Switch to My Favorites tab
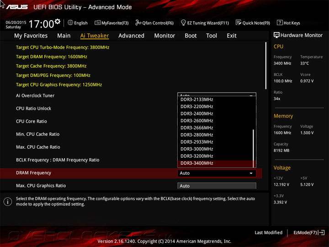This screenshot has width=329, height=247. tap(31, 36)
